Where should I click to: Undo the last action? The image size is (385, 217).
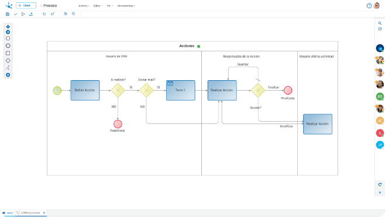(x=44, y=14)
